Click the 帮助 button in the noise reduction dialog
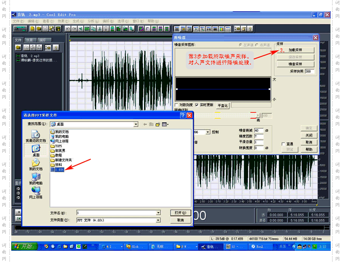This screenshot has height=262, width=342. pyautogui.click(x=309, y=149)
